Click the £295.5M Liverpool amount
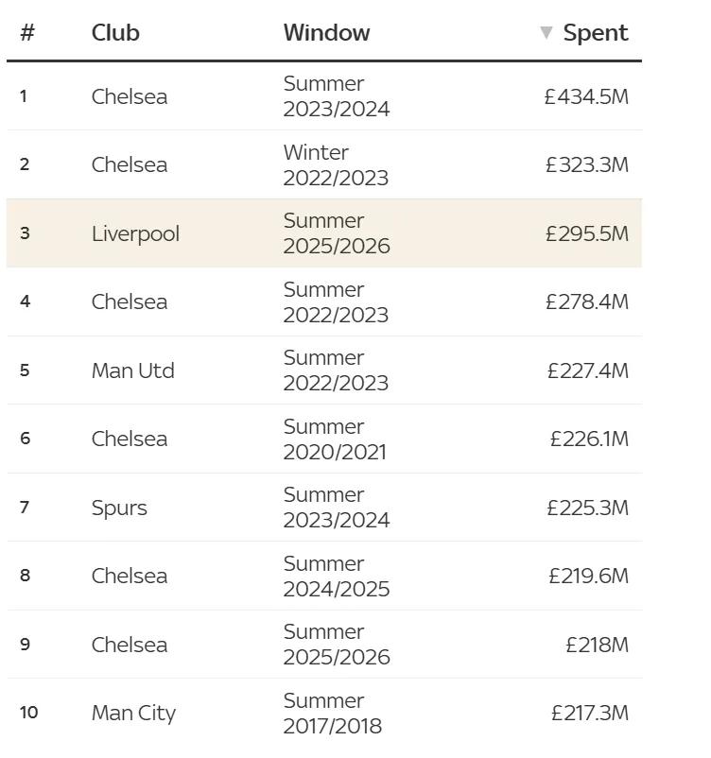The image size is (711, 758). click(x=587, y=233)
